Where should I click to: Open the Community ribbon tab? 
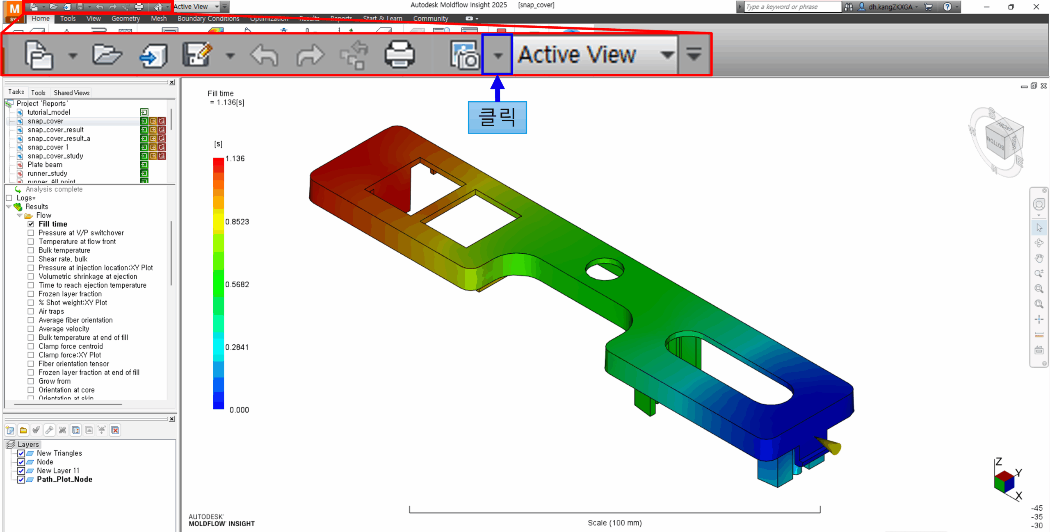click(x=431, y=18)
